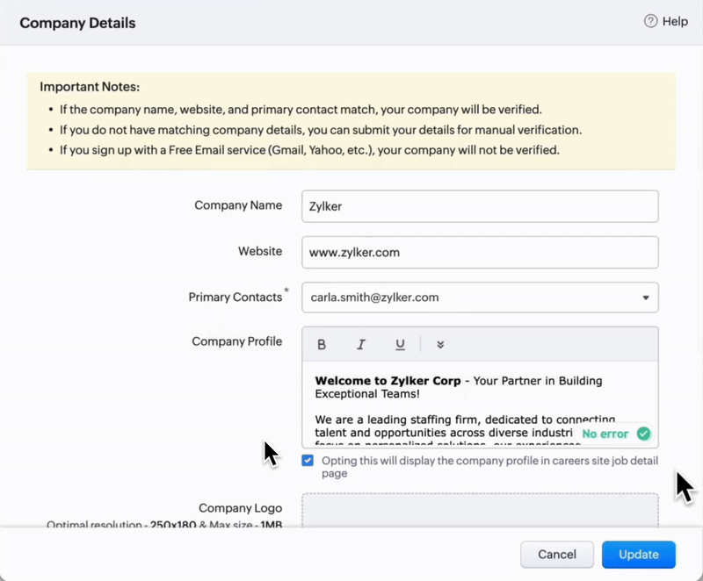Click into the Company Name field
The image size is (703, 581).
[480, 206]
